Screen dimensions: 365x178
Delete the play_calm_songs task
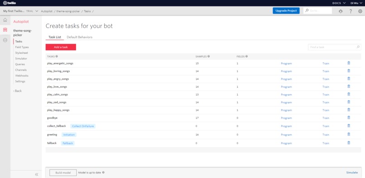[349, 94]
